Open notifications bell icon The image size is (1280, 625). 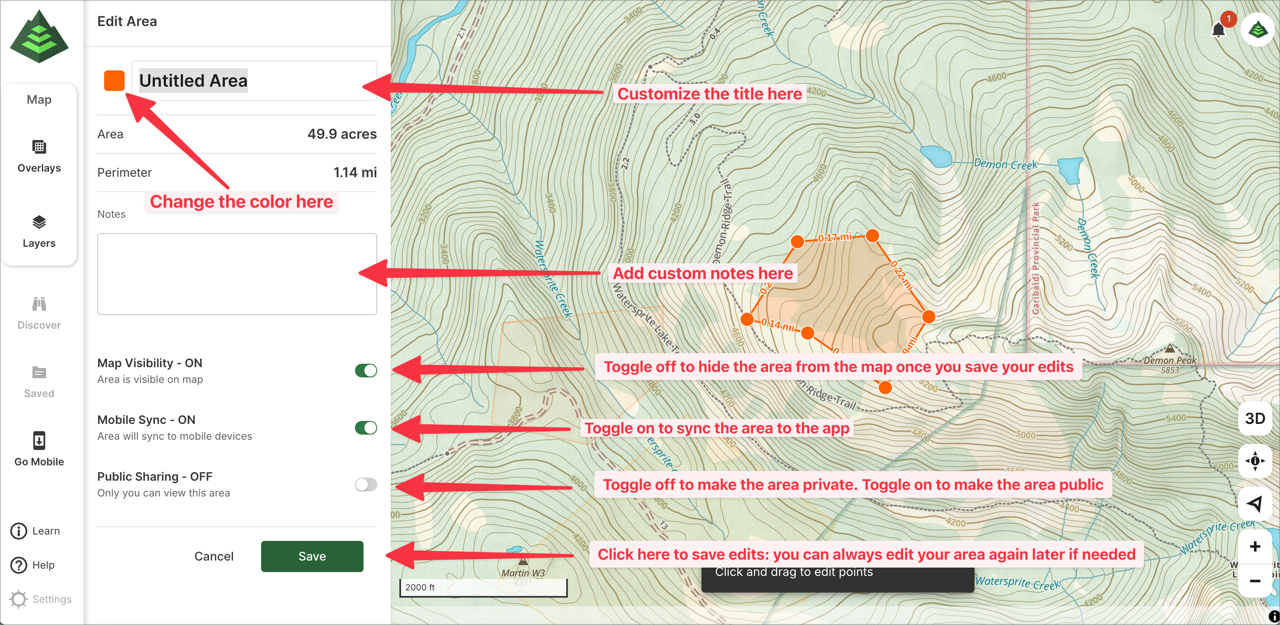[x=1218, y=31]
